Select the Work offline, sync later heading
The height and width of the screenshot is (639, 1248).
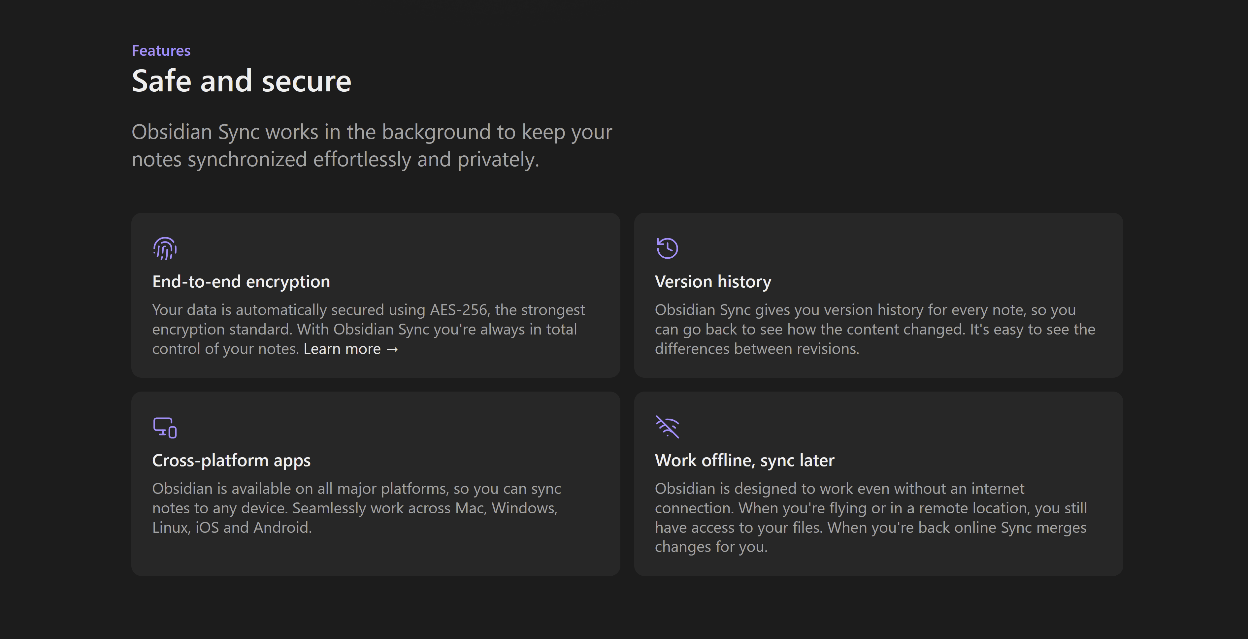coord(744,460)
